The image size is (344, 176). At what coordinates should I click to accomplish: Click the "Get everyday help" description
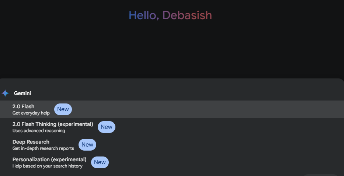click(31, 113)
